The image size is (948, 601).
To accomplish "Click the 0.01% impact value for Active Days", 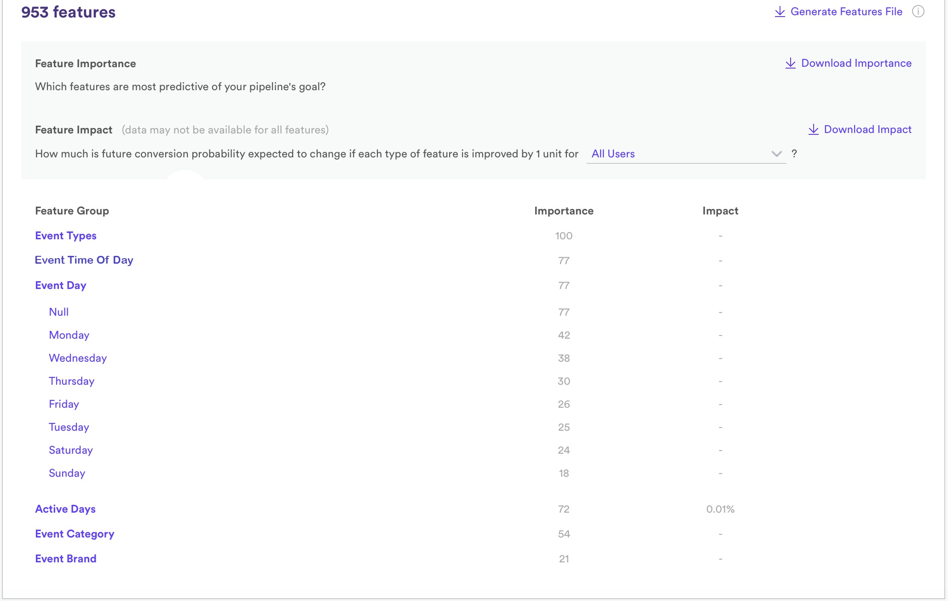I will click(720, 509).
